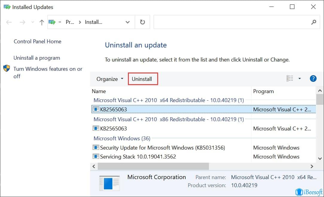Click the Back navigation arrow
This screenshot has height=197, width=324.
(x=9, y=22)
